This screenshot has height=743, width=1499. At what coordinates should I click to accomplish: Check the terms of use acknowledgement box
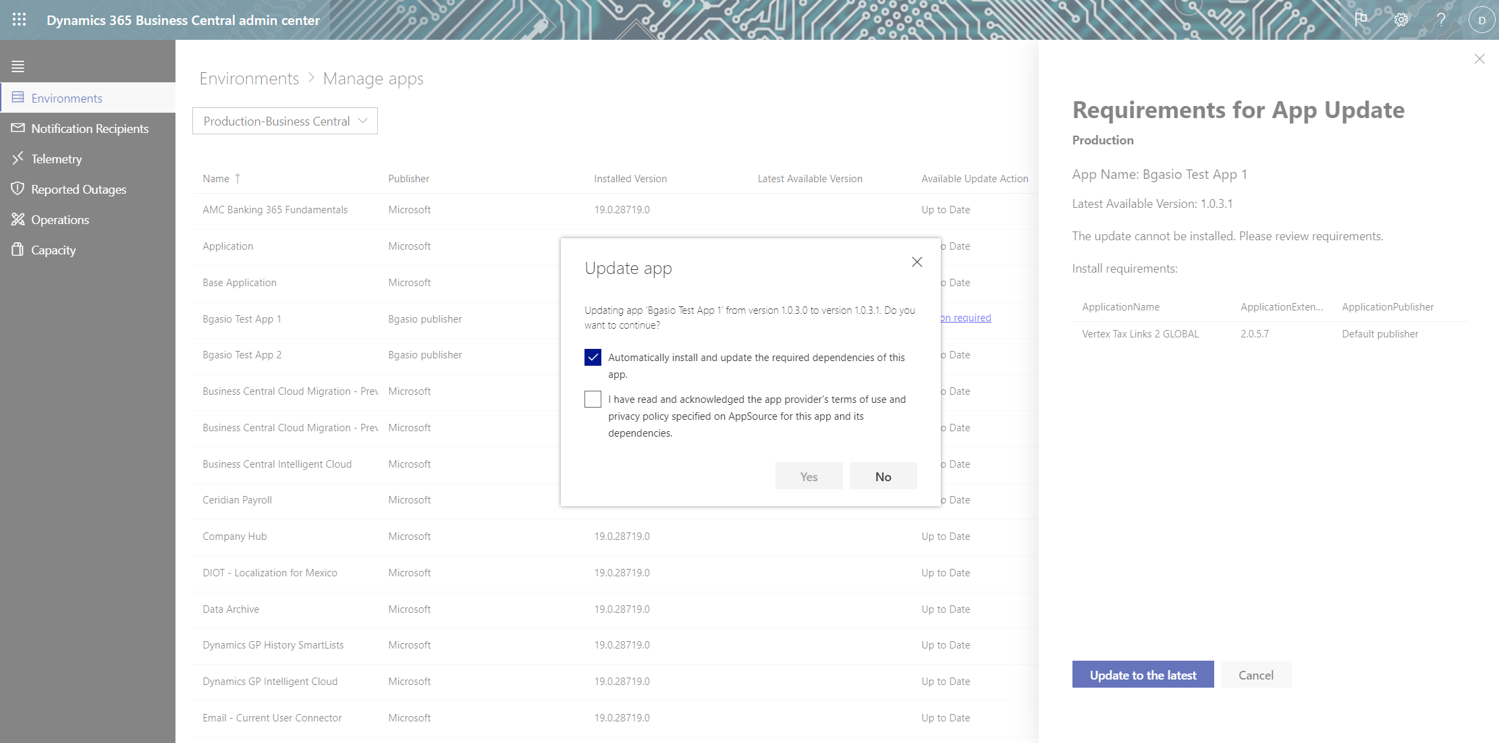point(593,399)
